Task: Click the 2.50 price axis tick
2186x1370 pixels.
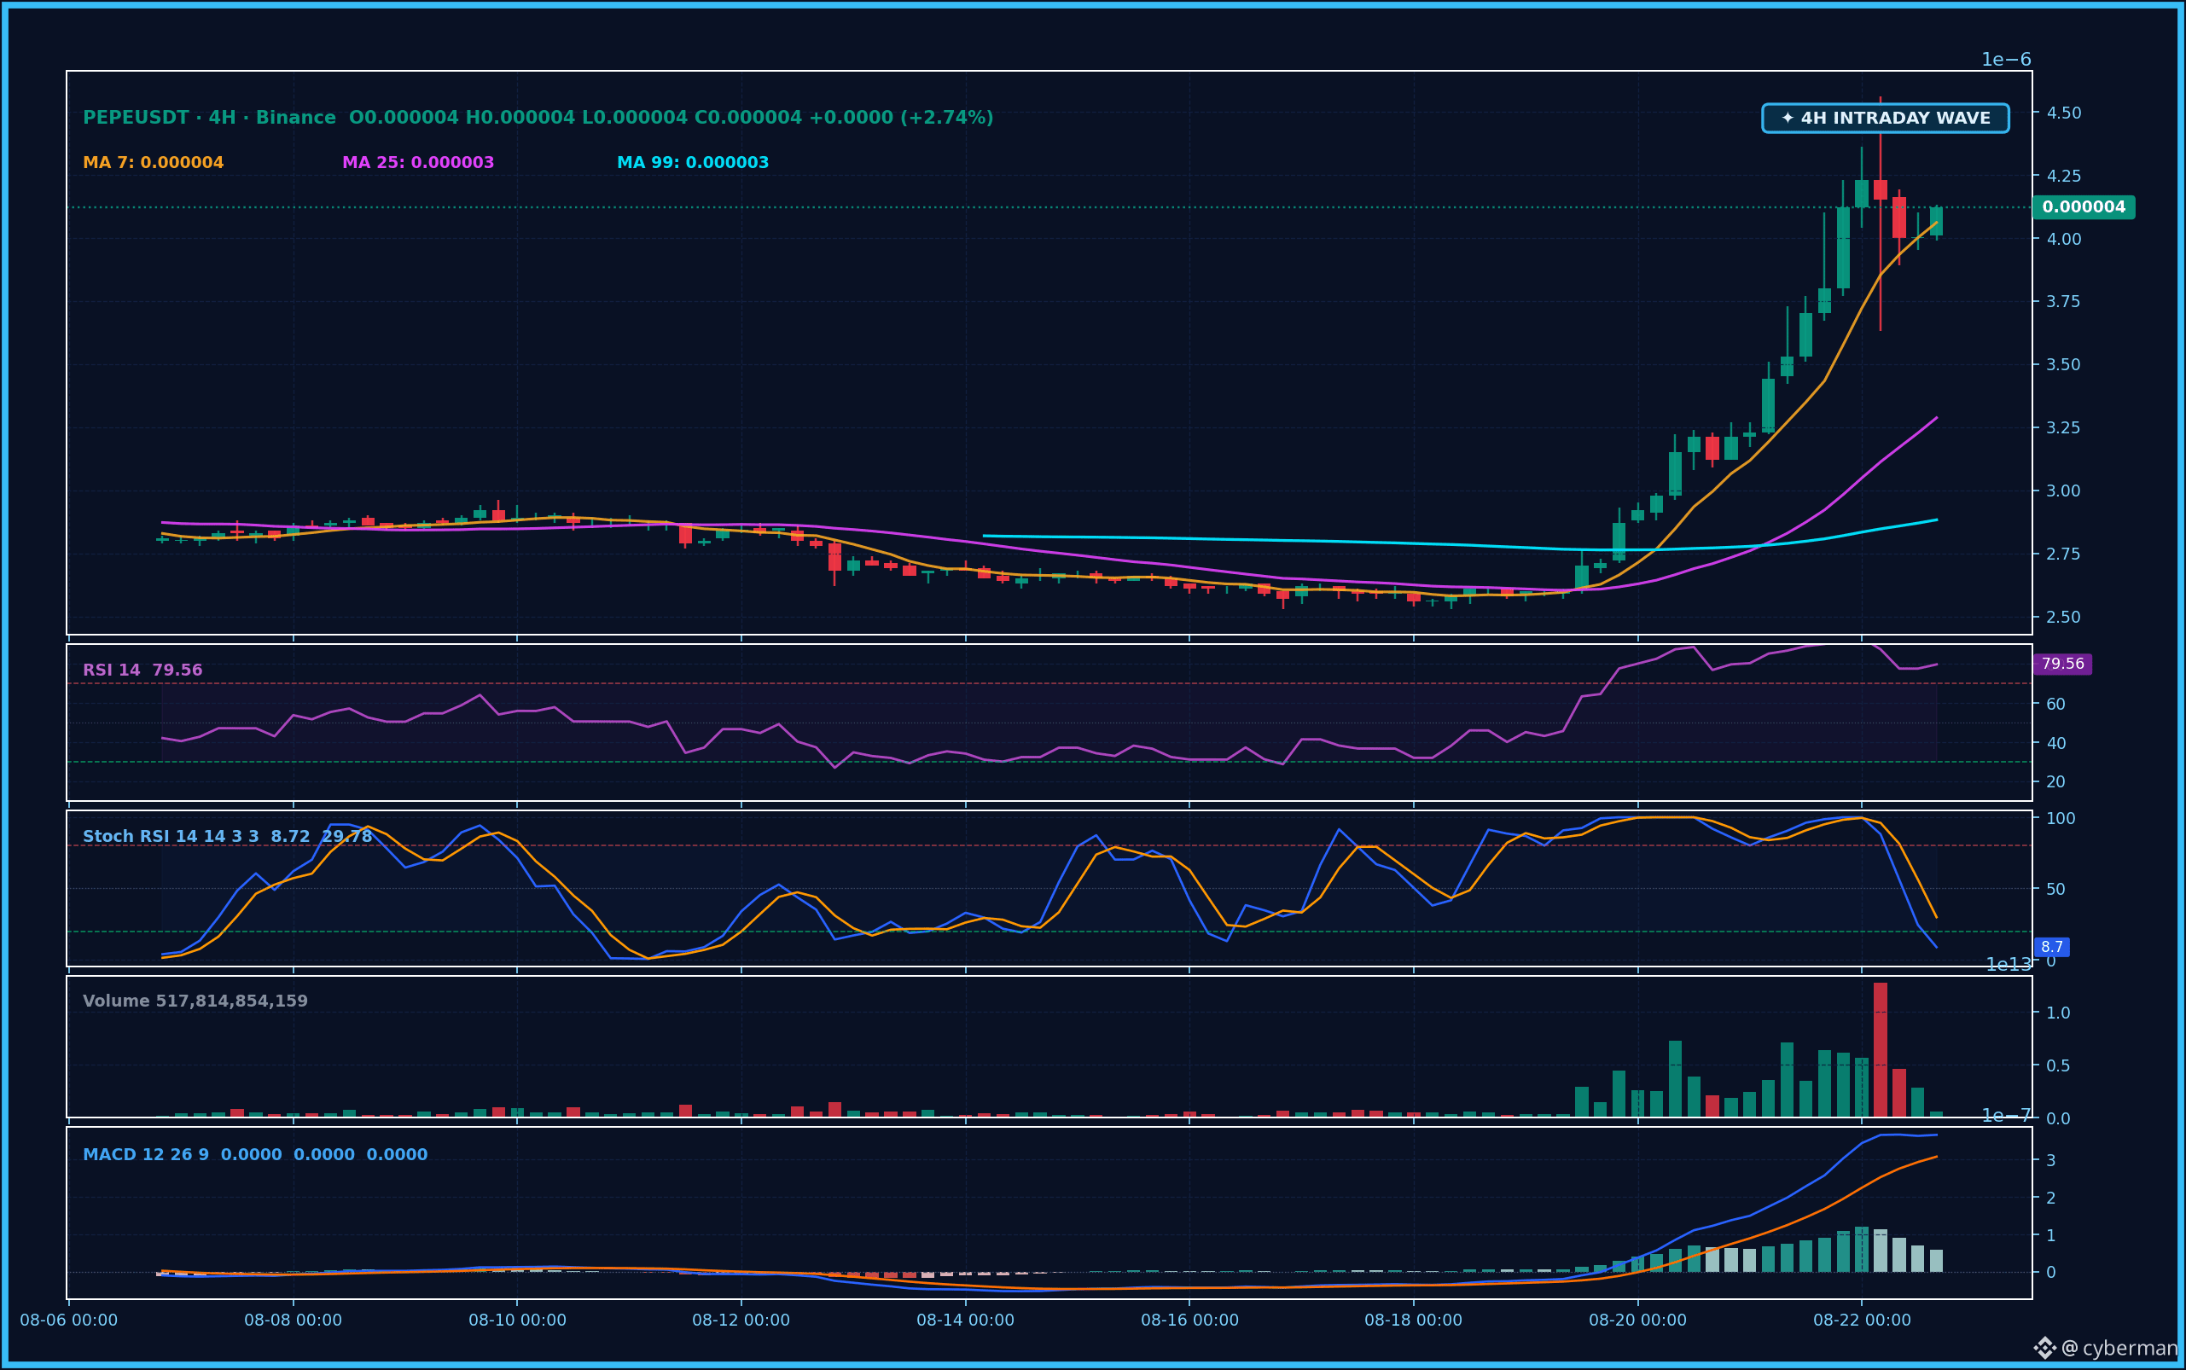Action: pyautogui.click(x=2064, y=617)
